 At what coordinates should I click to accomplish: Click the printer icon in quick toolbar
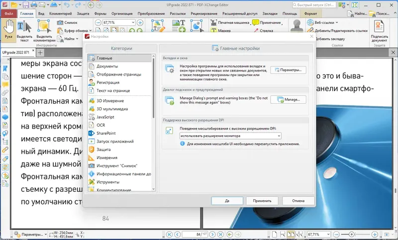(34, 5)
